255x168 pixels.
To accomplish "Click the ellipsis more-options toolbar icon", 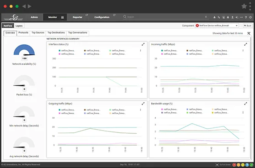I will tap(241, 17).
